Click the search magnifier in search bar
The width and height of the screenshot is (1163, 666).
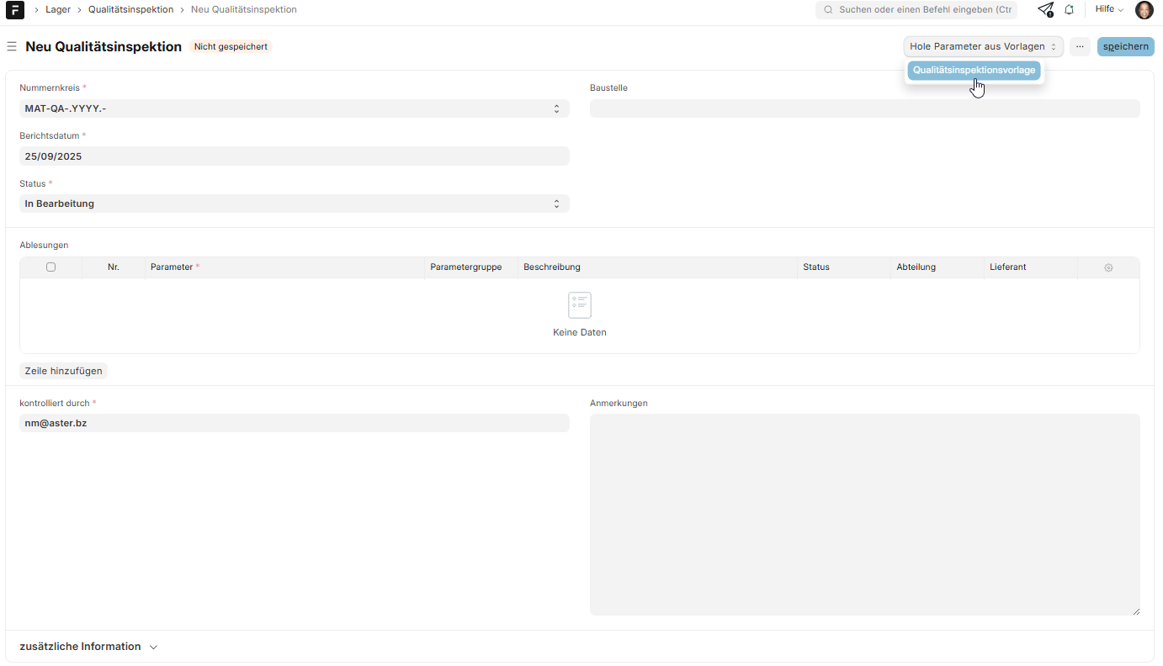828,10
